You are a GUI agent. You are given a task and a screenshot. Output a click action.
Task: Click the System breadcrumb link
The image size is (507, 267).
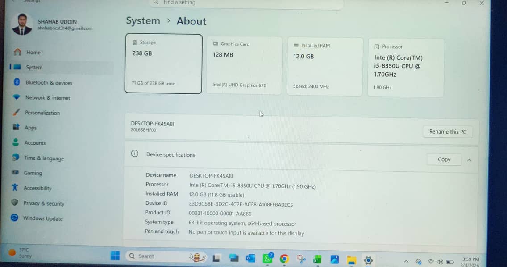point(143,21)
